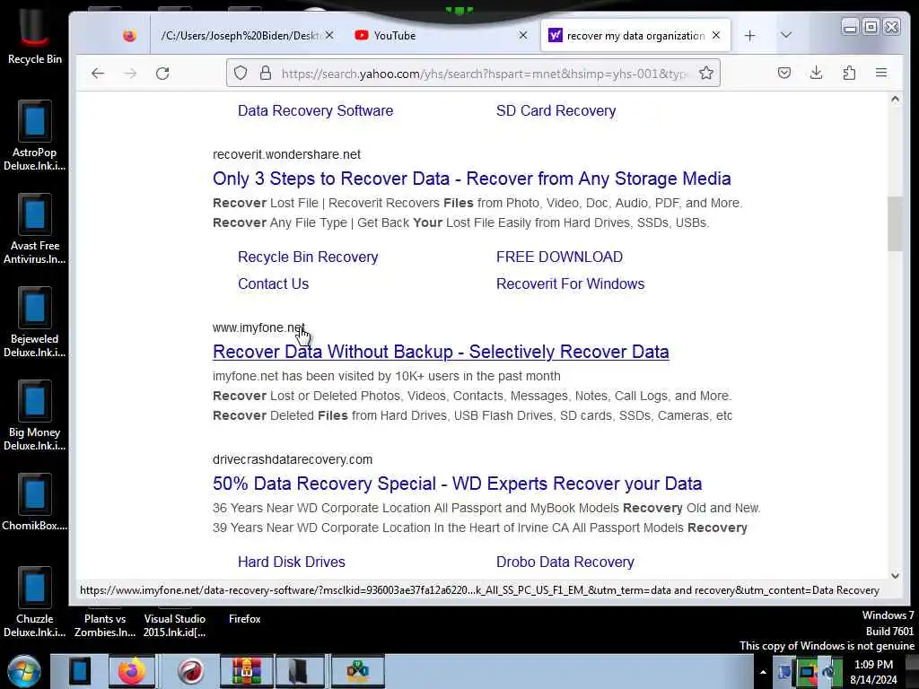Image resolution: width=919 pixels, height=689 pixels.
Task: Open the Firefox downloads panel
Action: click(x=816, y=74)
